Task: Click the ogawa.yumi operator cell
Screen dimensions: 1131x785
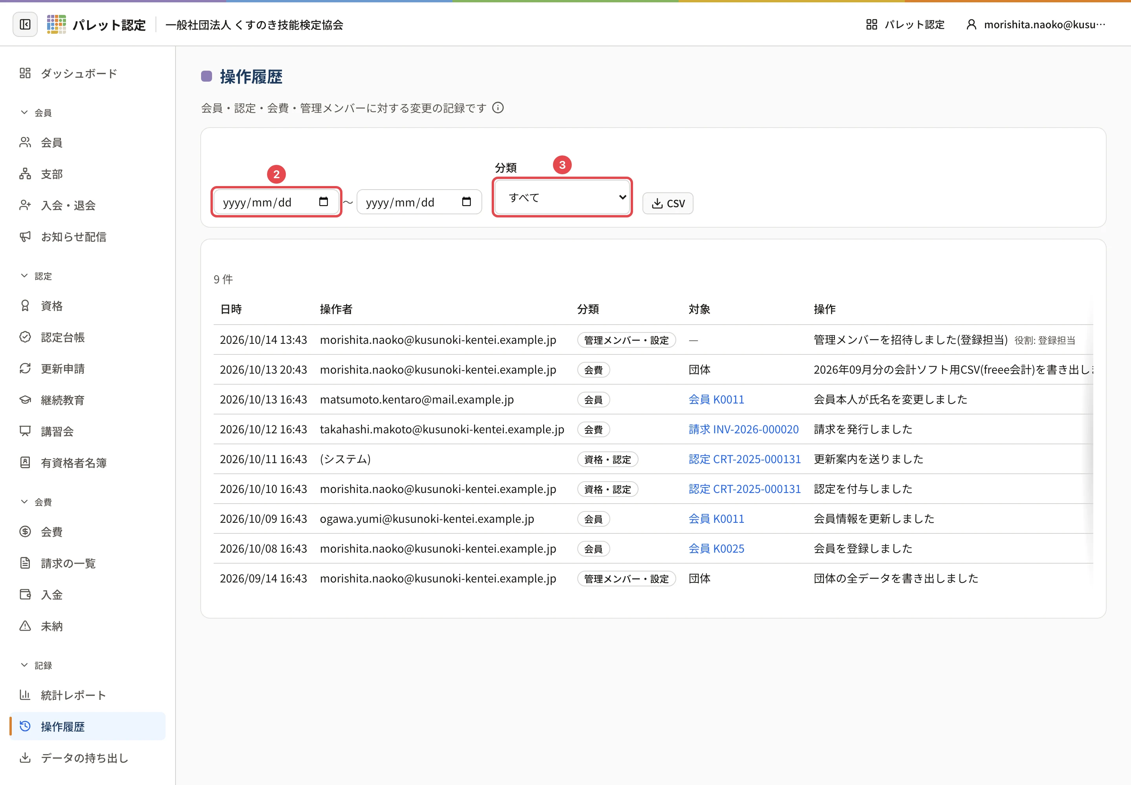Action: coord(427,519)
